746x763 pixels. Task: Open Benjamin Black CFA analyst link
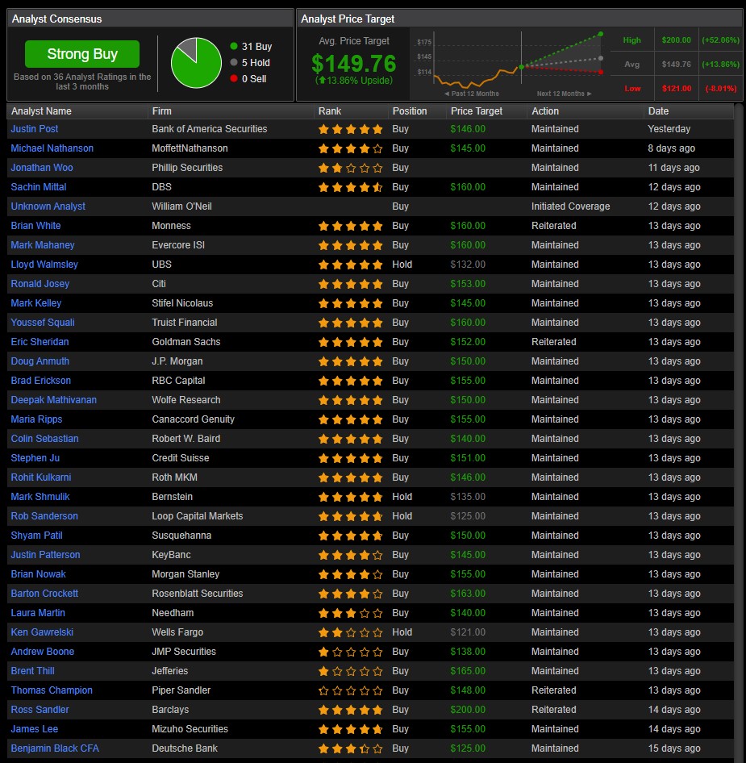point(55,748)
